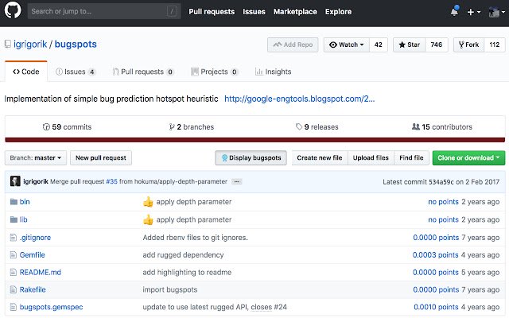View the 746 stargazers count
Image resolution: width=509 pixels, height=318 pixels.
point(437,45)
